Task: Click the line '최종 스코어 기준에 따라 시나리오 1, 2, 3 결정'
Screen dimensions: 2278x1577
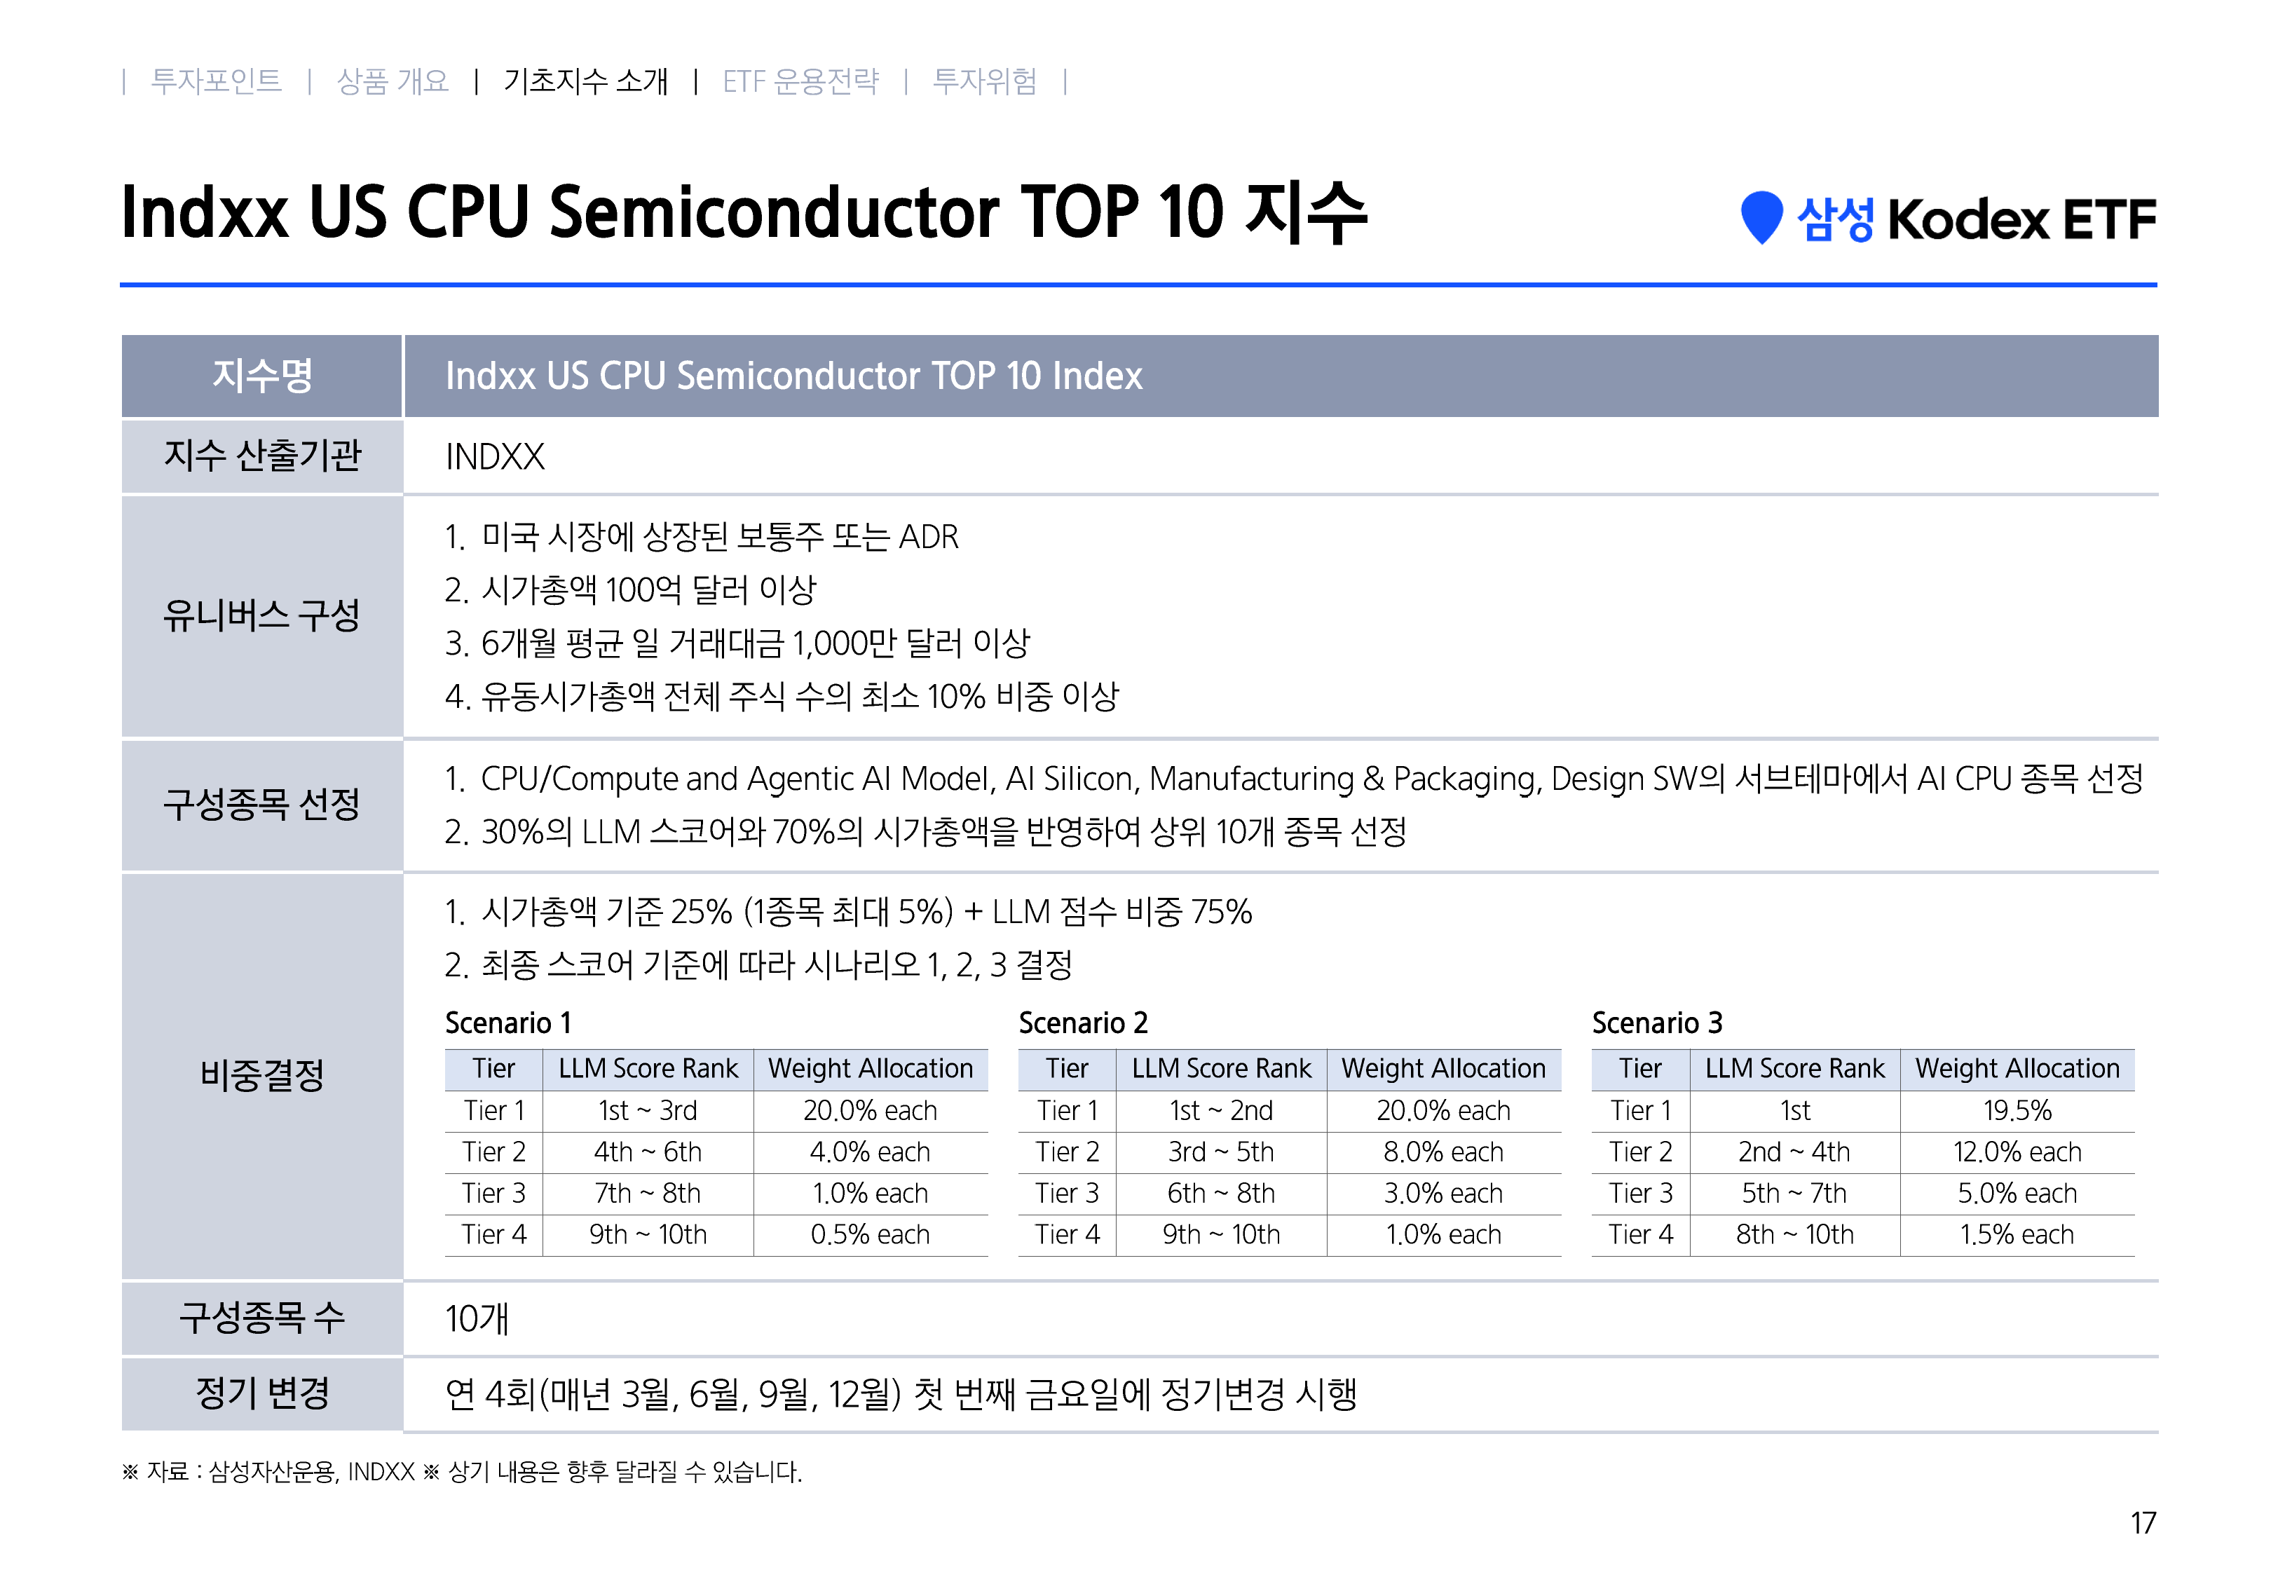Action: click(x=777, y=964)
